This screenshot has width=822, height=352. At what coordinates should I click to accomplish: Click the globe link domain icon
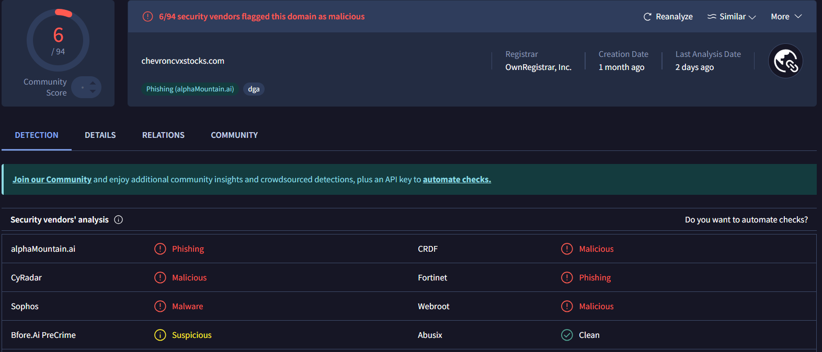click(x=785, y=61)
